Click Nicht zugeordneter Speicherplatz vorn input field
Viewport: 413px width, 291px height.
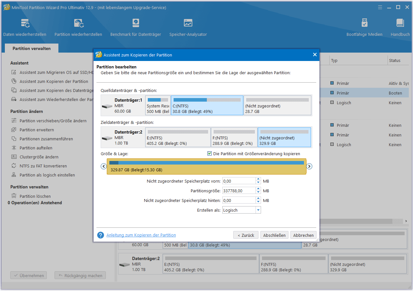[239, 181]
